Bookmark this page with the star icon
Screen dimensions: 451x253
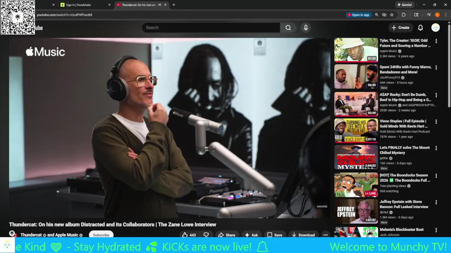pyautogui.click(x=392, y=15)
